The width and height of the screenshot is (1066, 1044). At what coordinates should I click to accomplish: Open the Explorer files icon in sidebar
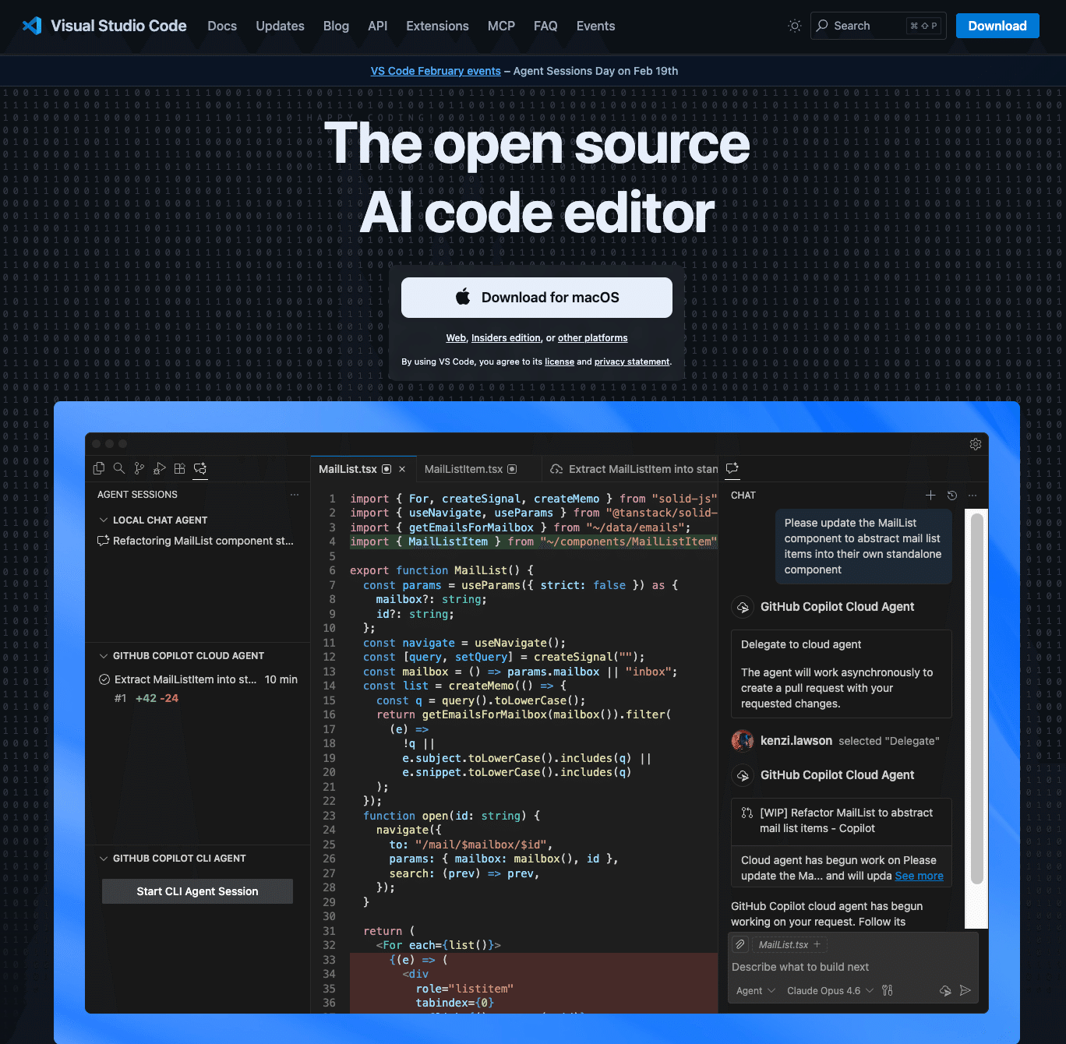tap(99, 468)
